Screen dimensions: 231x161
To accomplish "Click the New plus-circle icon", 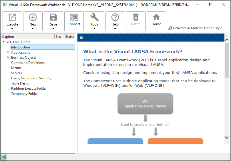I will coord(33,17).
